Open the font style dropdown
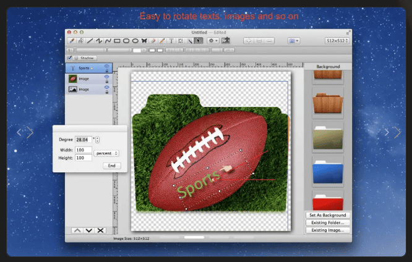 pos(119,50)
